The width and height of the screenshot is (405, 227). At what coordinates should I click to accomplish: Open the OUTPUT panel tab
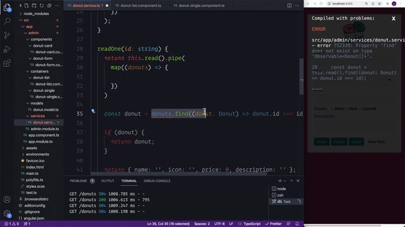(108, 181)
